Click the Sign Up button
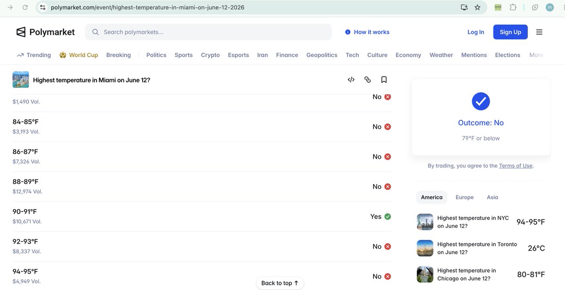 pos(510,32)
